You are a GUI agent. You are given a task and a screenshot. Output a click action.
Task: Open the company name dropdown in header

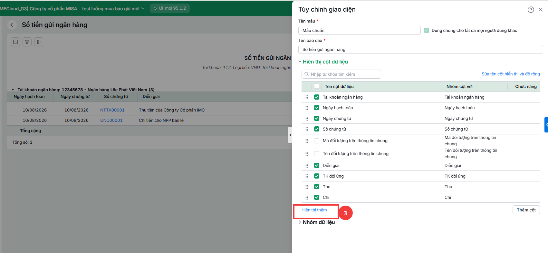tap(72, 9)
